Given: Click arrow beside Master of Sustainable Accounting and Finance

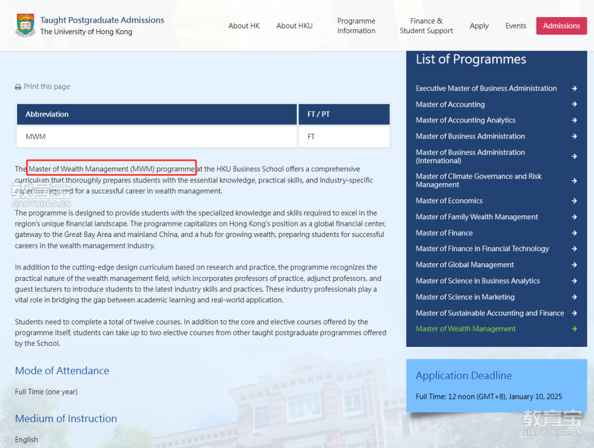Looking at the screenshot, I should [574, 313].
